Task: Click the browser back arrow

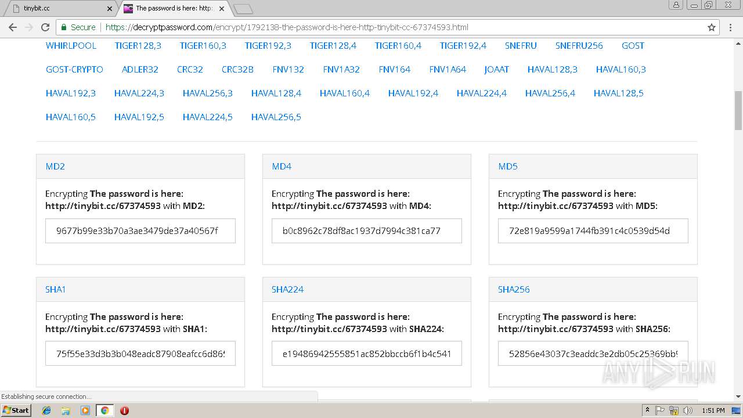Action: (x=13, y=27)
